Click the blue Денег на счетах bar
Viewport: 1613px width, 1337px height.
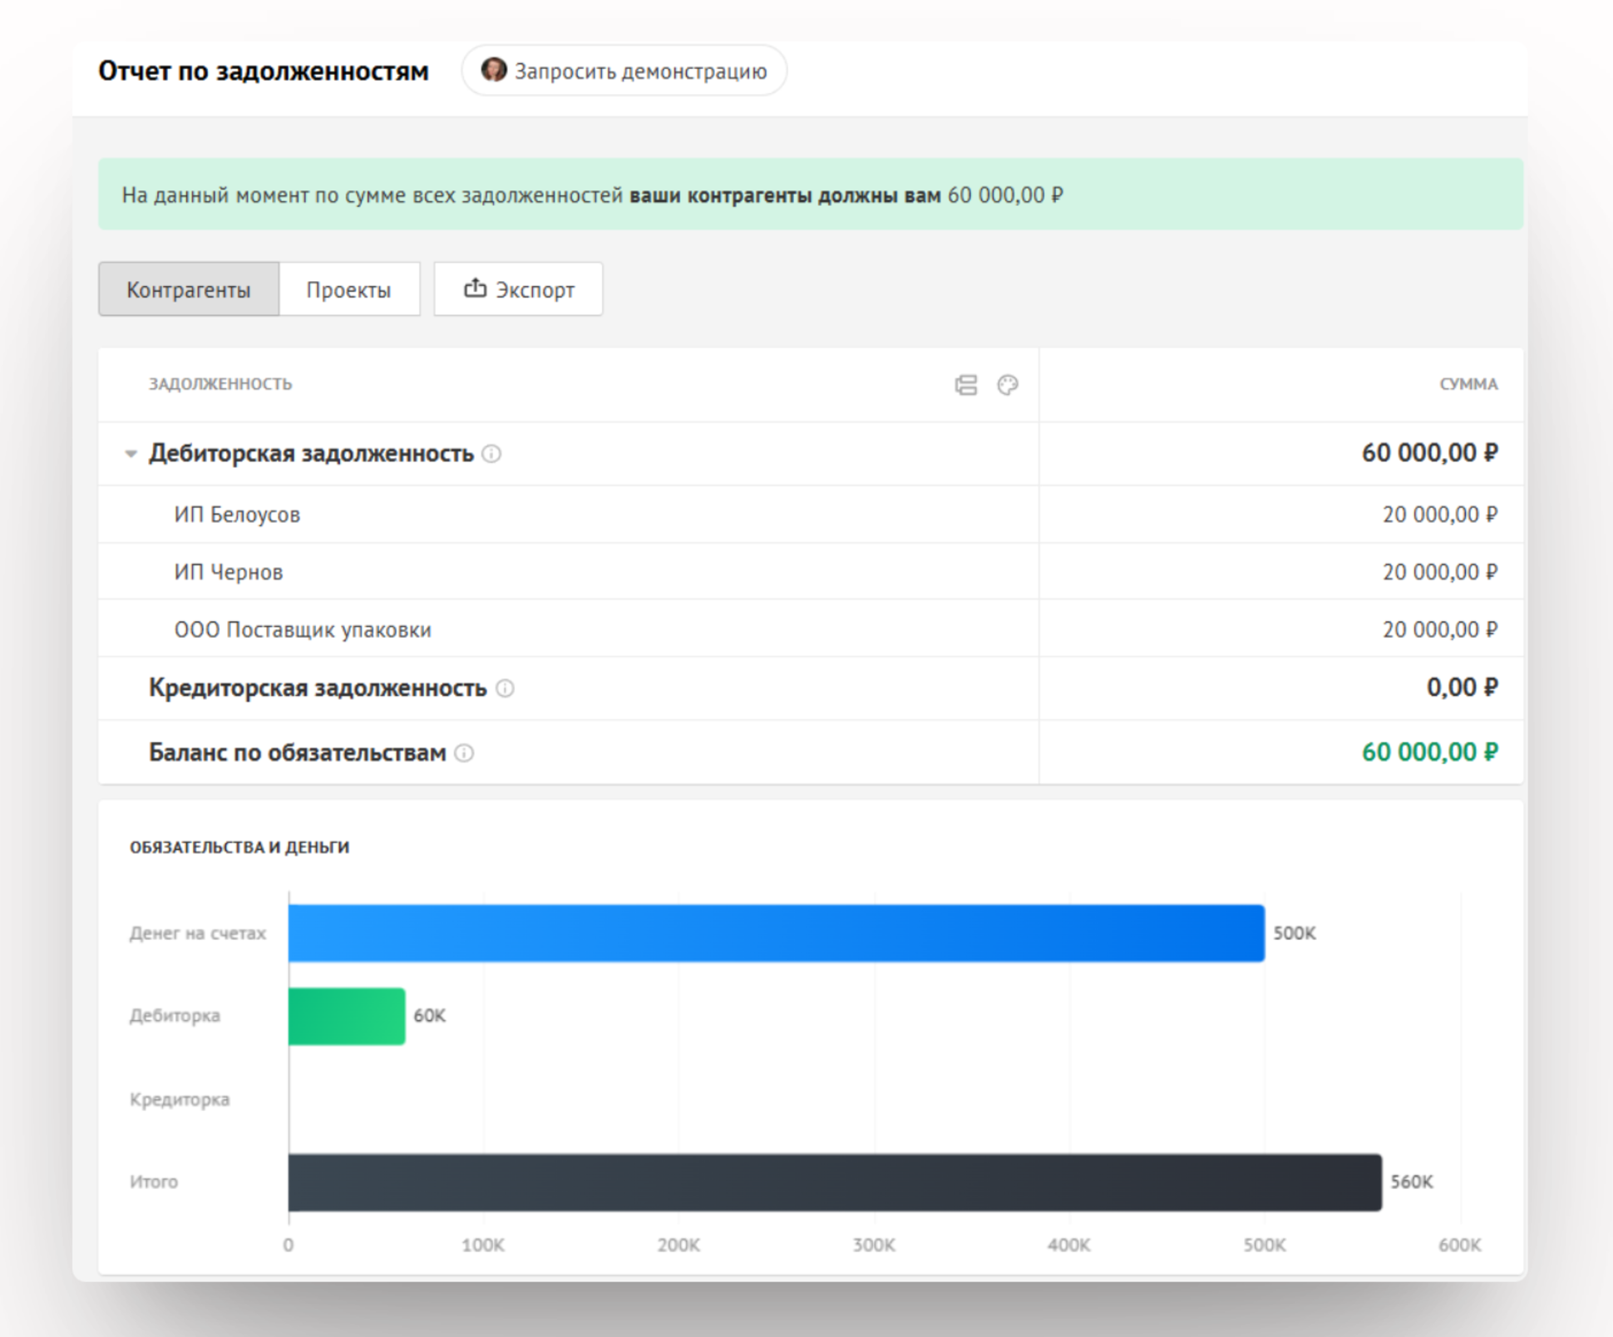(x=775, y=933)
